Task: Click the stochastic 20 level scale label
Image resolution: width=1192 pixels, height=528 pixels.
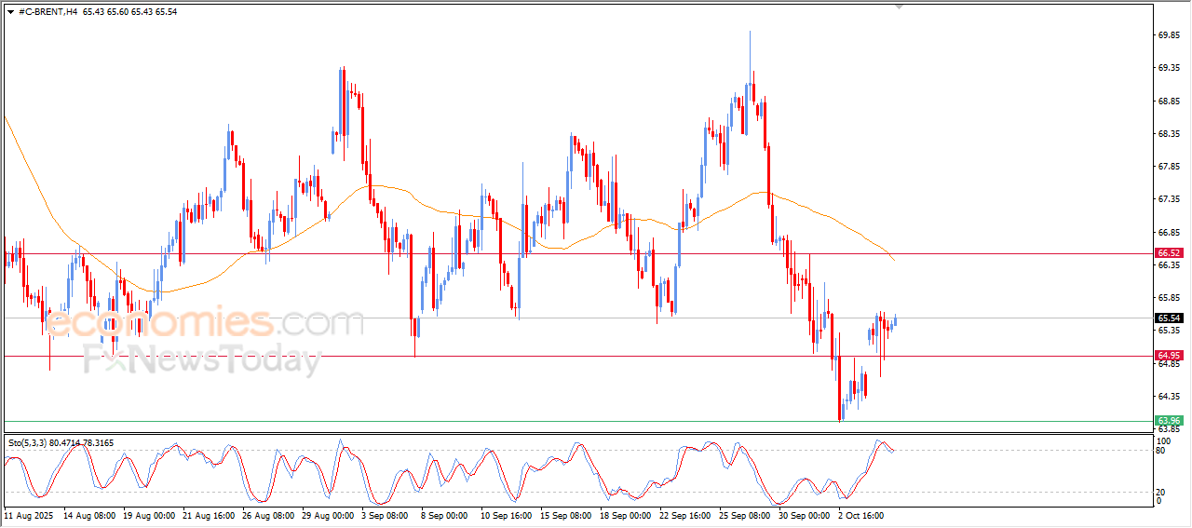Action: (x=1161, y=492)
